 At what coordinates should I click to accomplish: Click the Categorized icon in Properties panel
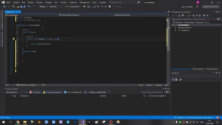[173, 80]
